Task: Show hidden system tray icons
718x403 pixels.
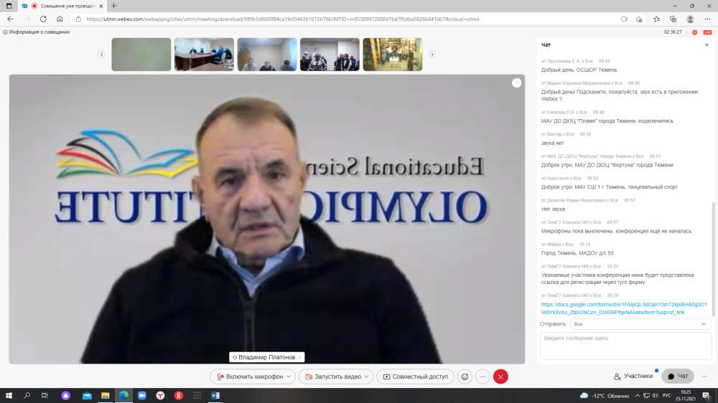Action: [x=638, y=396]
